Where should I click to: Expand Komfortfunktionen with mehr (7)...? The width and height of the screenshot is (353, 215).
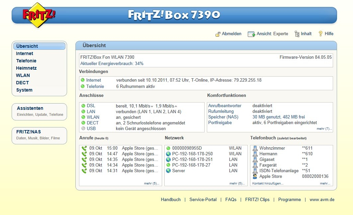(324, 129)
